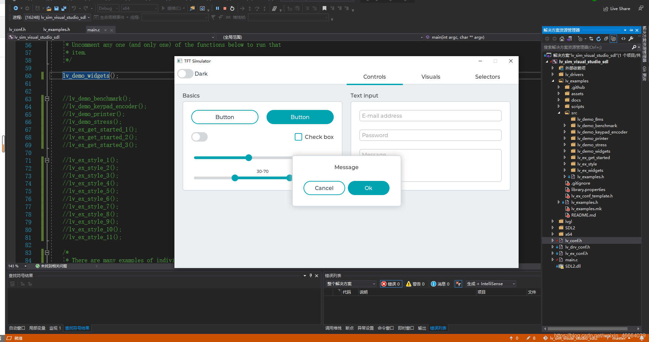Click Sync with Active Document icon
This screenshot has width=649, height=342.
click(x=591, y=39)
